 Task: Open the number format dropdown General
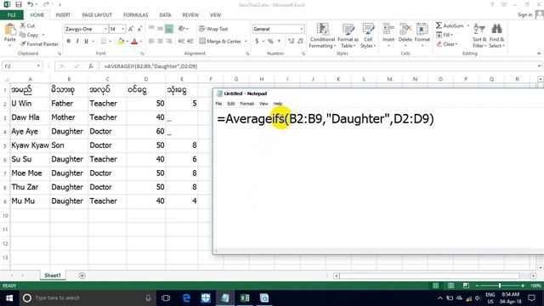[x=302, y=29]
